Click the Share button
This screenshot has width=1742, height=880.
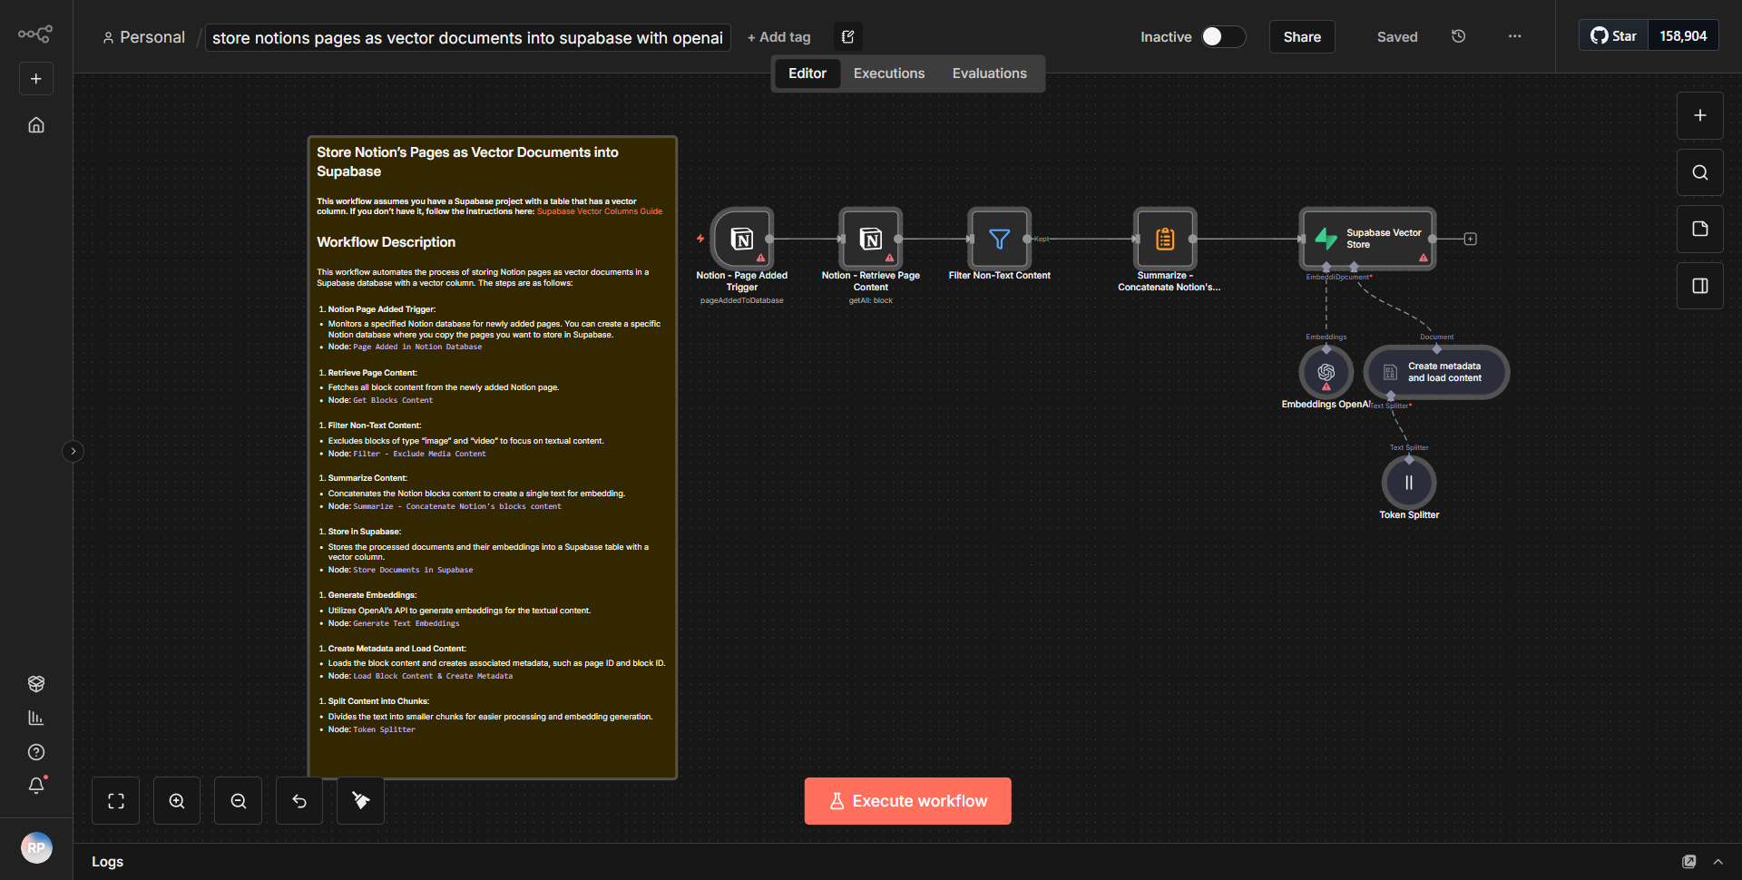coord(1302,37)
